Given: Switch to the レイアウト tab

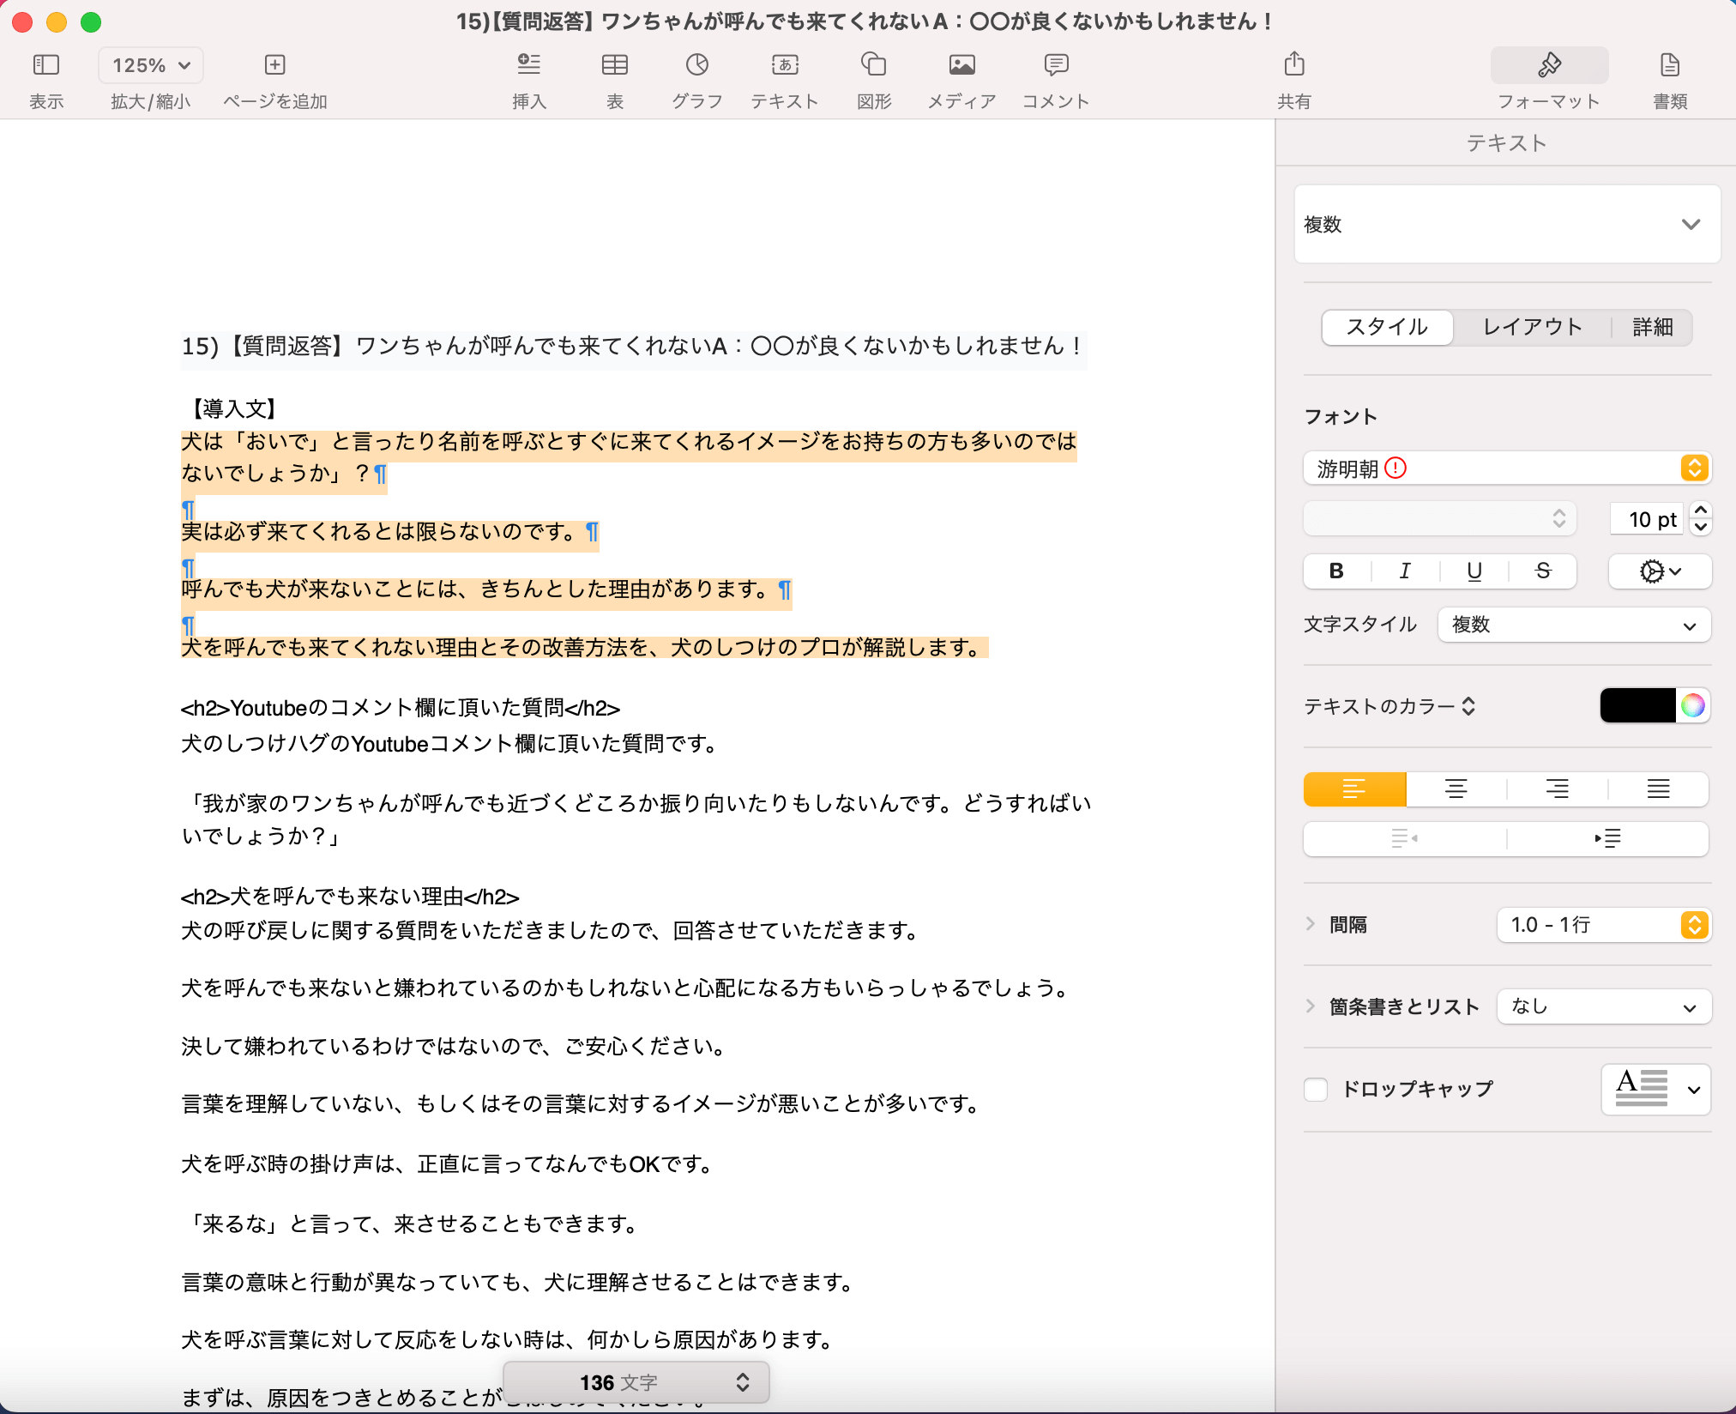Looking at the screenshot, I should (x=1532, y=327).
